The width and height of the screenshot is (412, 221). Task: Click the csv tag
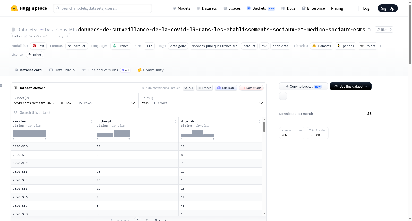click(x=264, y=46)
